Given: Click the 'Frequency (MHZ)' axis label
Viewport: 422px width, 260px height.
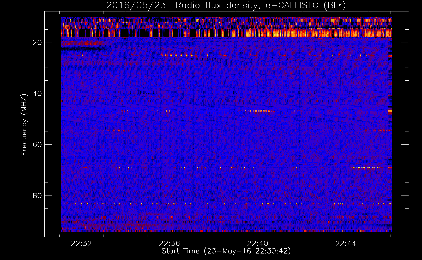Looking at the screenshot, I should coord(24,125).
